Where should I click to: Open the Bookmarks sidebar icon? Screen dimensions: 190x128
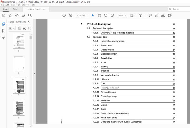(x=3, y=31)
